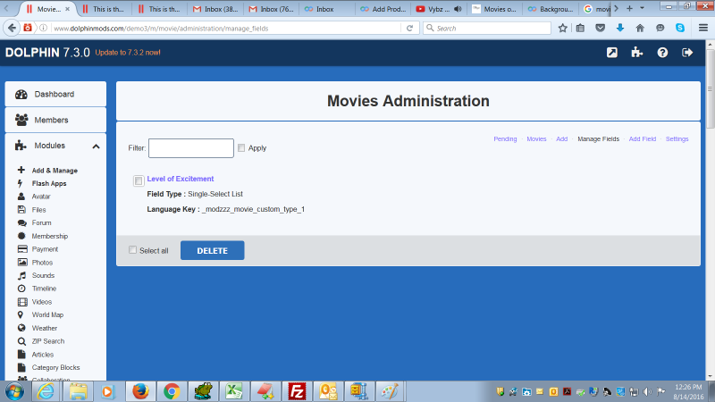Viewport: 715px width, 402px height.
Task: Open Flash Apps module
Action: (x=49, y=183)
